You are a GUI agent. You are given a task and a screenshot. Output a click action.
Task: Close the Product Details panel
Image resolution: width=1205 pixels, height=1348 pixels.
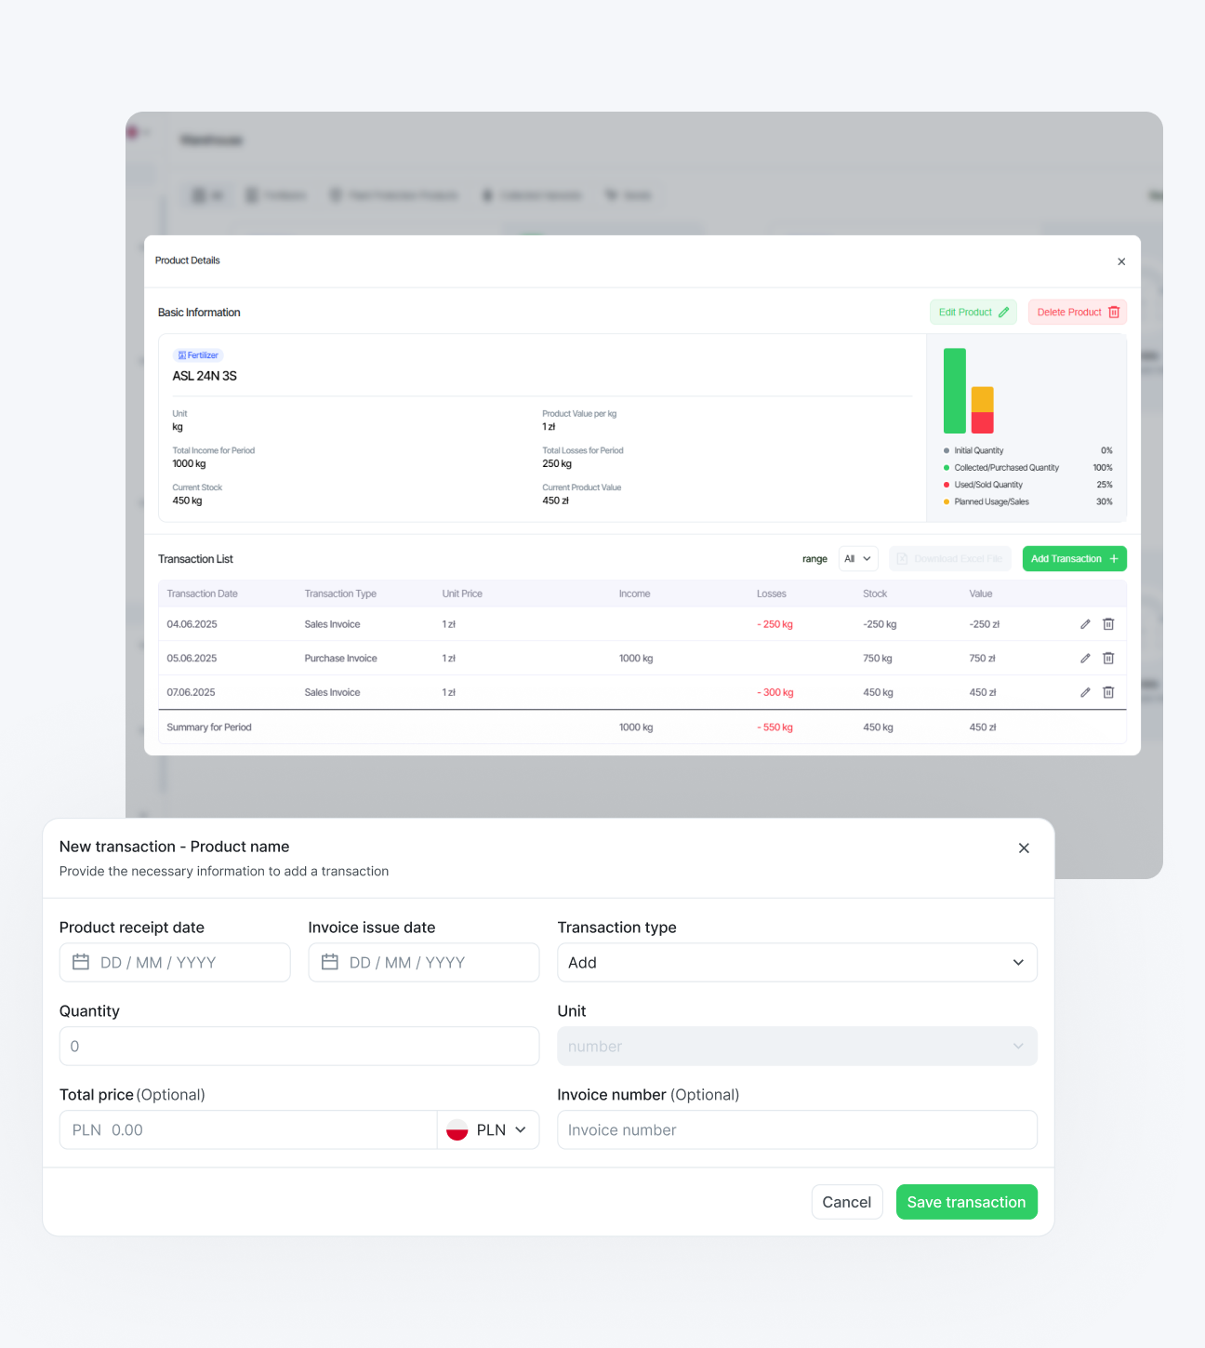click(1121, 261)
